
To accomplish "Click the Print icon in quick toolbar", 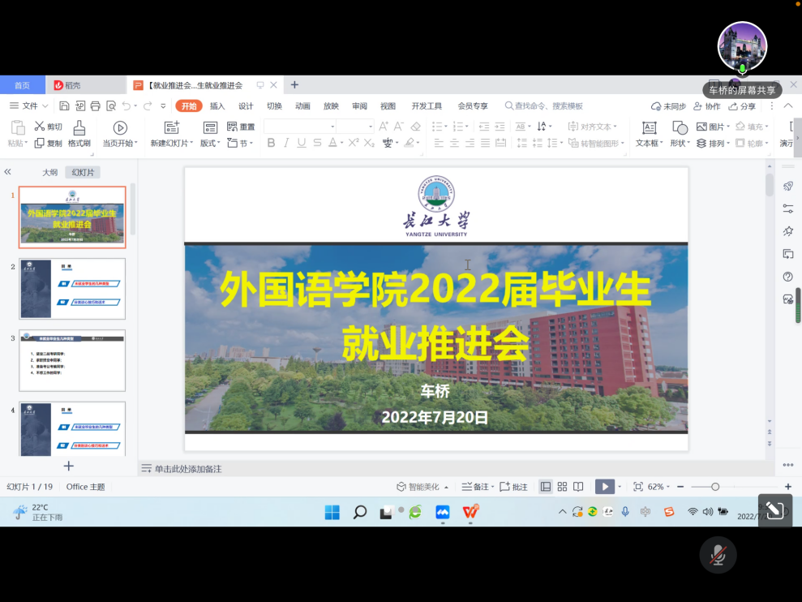I will (x=96, y=106).
